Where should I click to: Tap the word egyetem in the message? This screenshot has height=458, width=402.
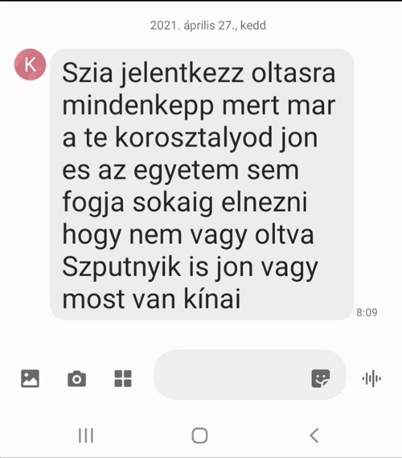click(187, 171)
